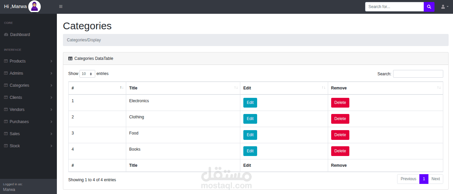Go to the Previous page
This screenshot has width=453, height=194.
(408, 179)
